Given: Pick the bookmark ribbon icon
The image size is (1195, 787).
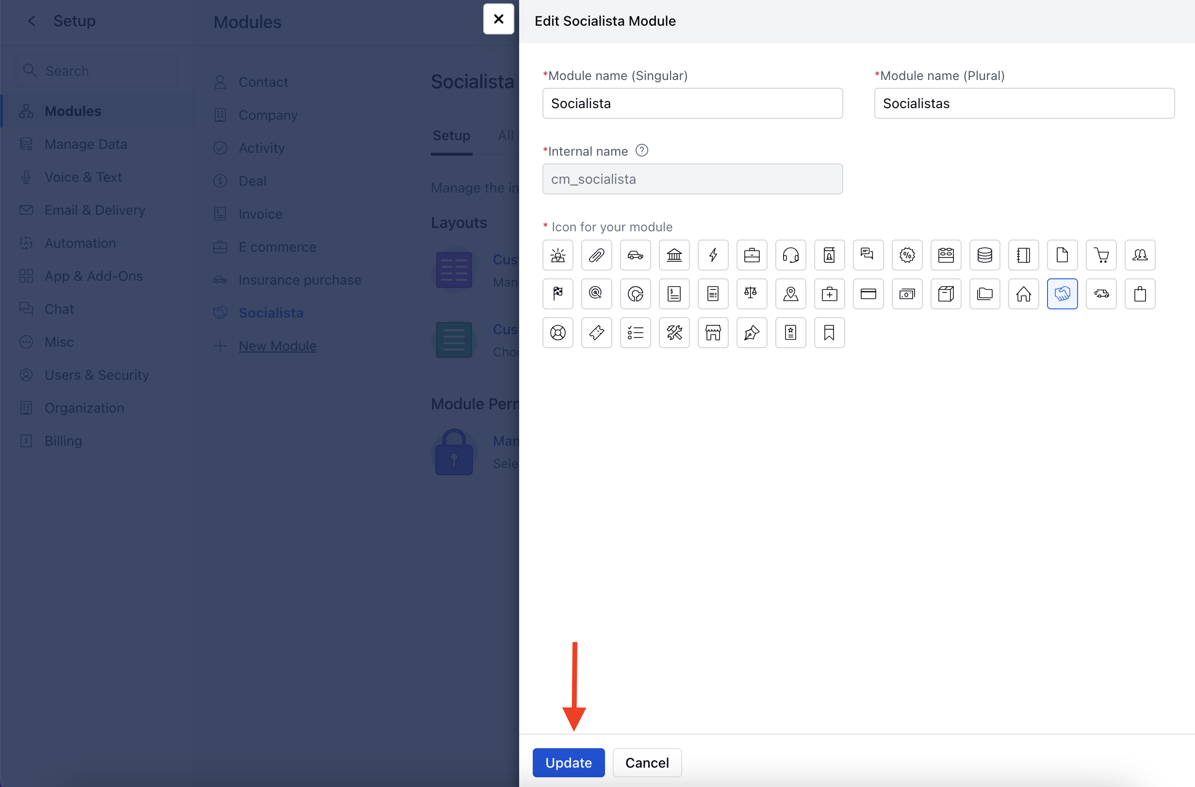Looking at the screenshot, I should coord(830,332).
